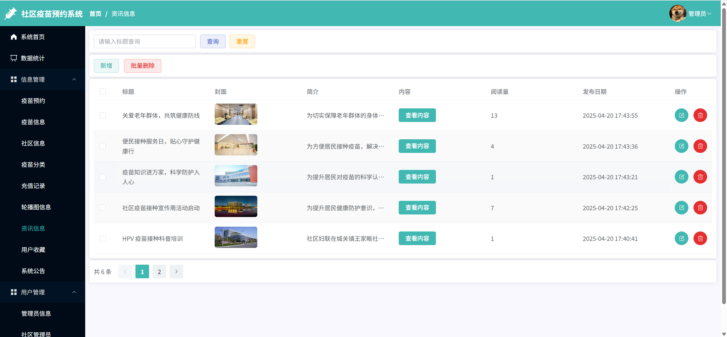Delete the 社区疫苗接种宣传周活动启动 row
Screen dimensions: 727x337
tap(700, 208)
